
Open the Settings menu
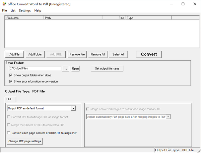coord(25,10)
